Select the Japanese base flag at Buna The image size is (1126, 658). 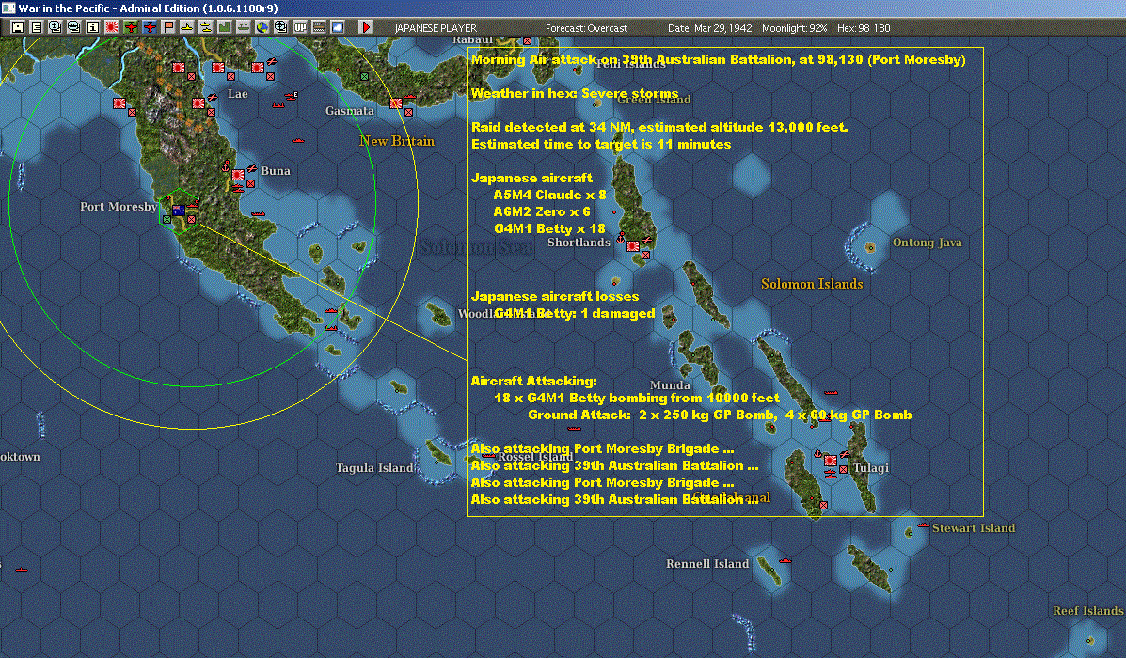pos(238,174)
